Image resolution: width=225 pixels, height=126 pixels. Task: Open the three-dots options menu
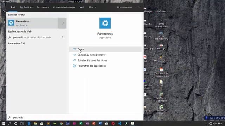(x=138, y=7)
